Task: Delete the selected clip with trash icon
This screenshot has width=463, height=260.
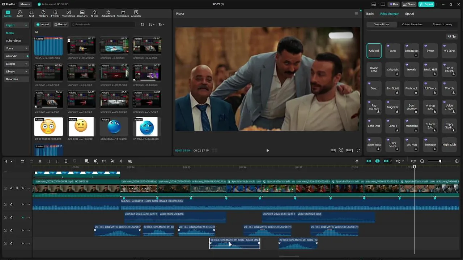Action: tap(66, 161)
